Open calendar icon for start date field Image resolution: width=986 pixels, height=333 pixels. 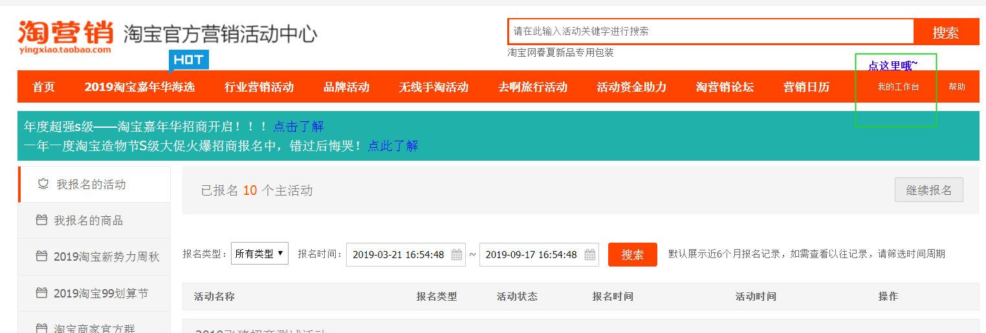457,254
